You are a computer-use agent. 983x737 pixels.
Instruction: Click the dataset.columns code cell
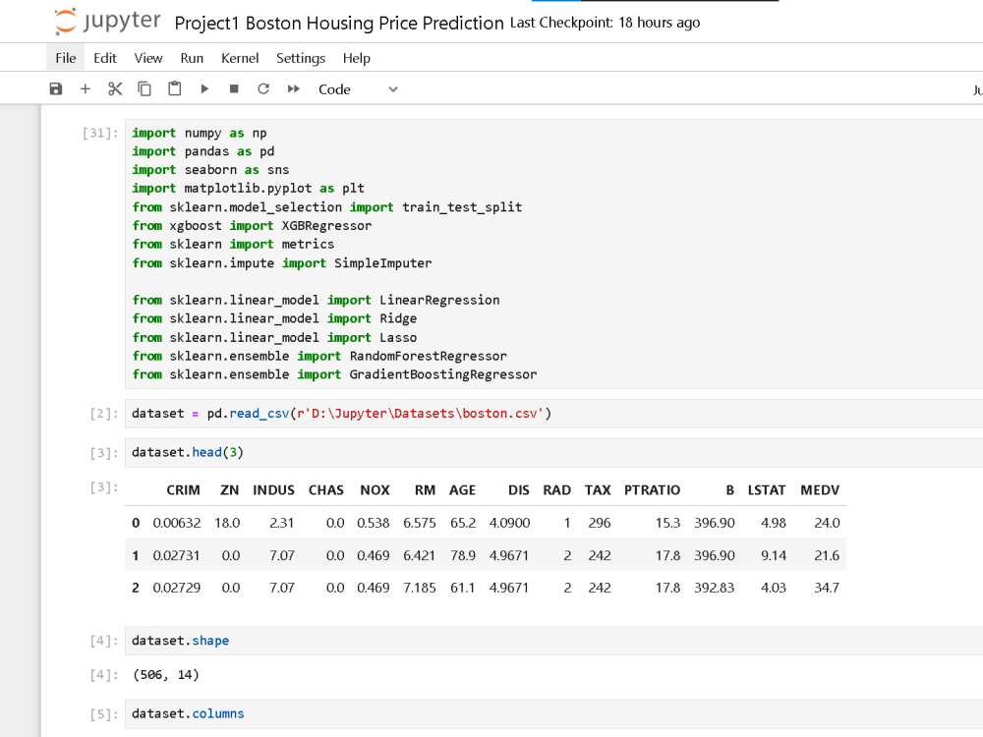(553, 713)
